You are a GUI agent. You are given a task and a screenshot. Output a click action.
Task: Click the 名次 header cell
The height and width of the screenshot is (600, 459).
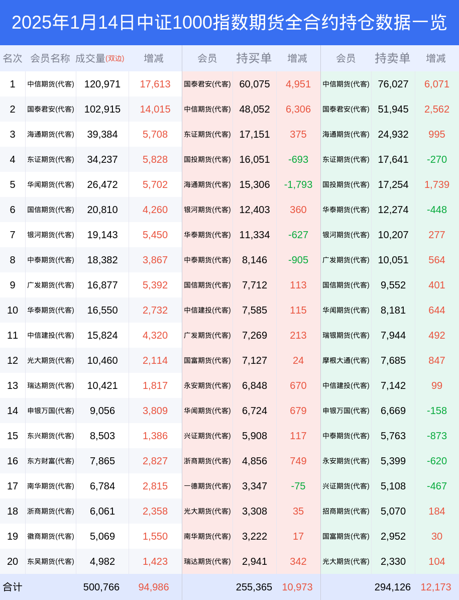pos(13,59)
